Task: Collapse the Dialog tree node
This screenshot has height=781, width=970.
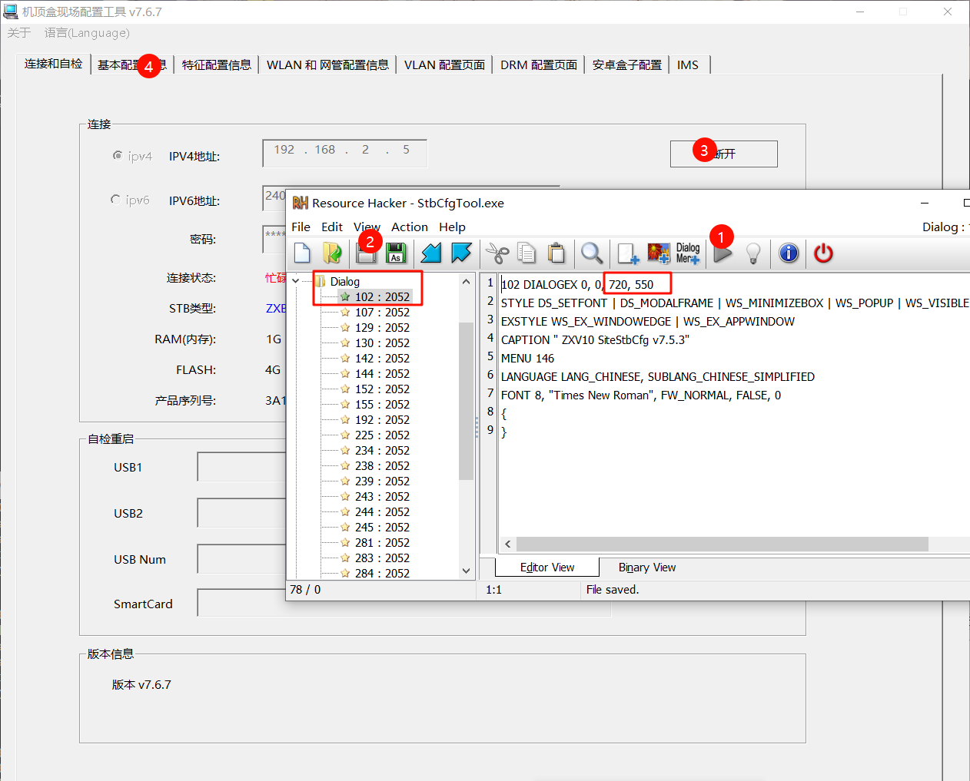Action: pyautogui.click(x=296, y=281)
